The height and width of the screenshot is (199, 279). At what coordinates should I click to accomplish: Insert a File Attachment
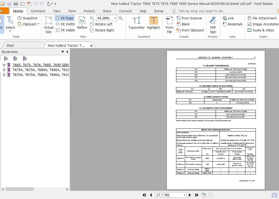(x=262, y=18)
